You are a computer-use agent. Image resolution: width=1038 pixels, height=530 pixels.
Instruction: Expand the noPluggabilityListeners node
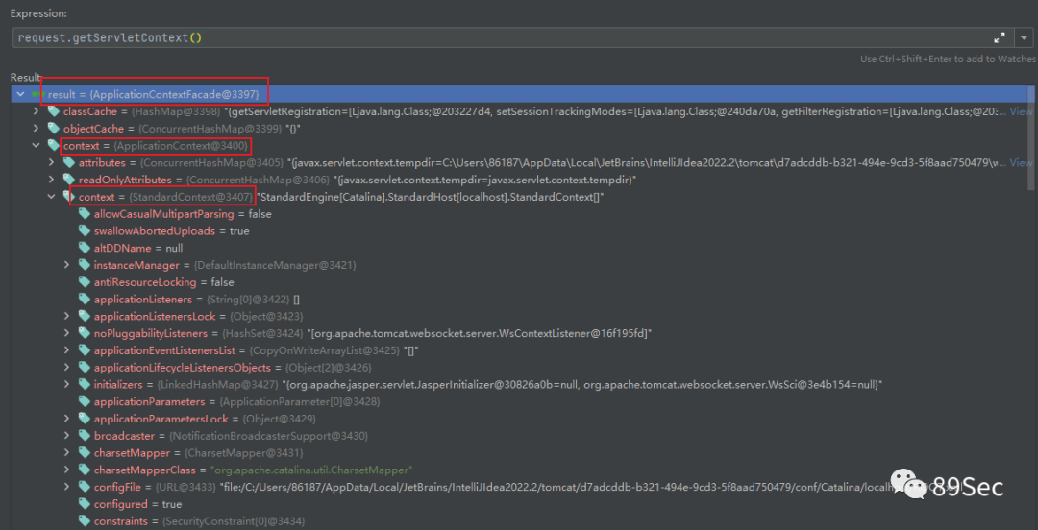(x=67, y=333)
